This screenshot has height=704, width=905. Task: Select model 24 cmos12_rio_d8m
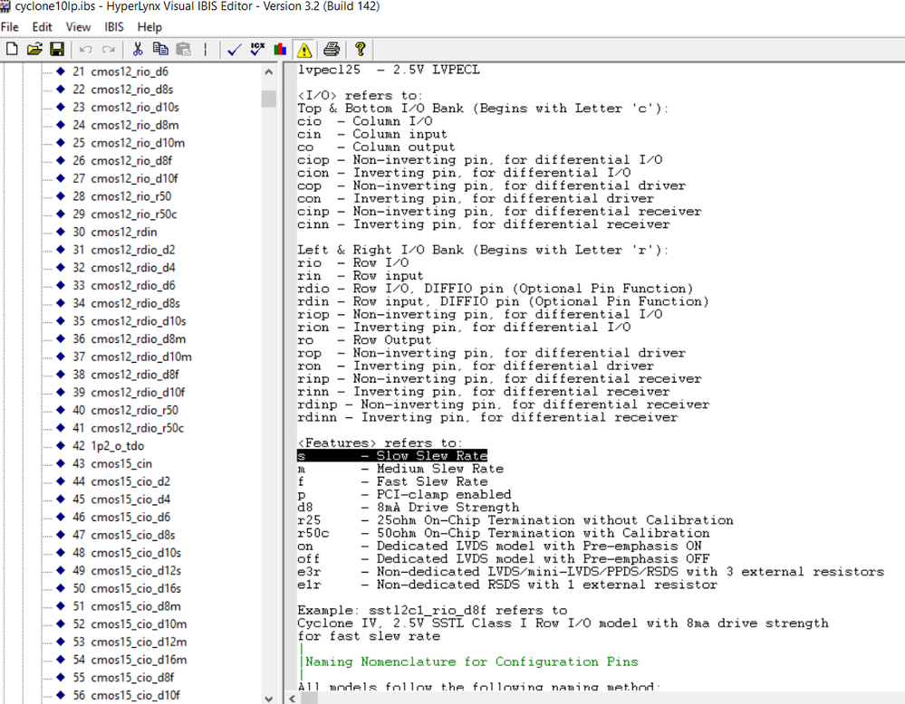tap(125, 125)
